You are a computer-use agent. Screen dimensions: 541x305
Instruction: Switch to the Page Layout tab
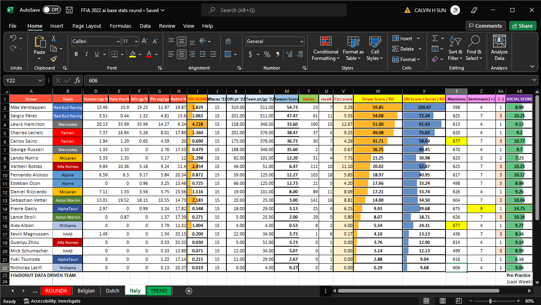87,26
